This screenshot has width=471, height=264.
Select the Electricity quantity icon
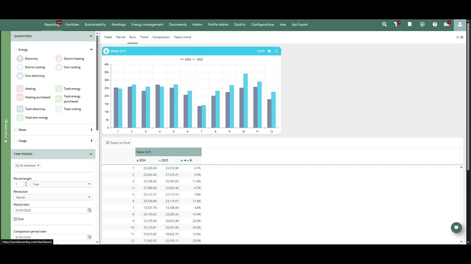point(20,59)
